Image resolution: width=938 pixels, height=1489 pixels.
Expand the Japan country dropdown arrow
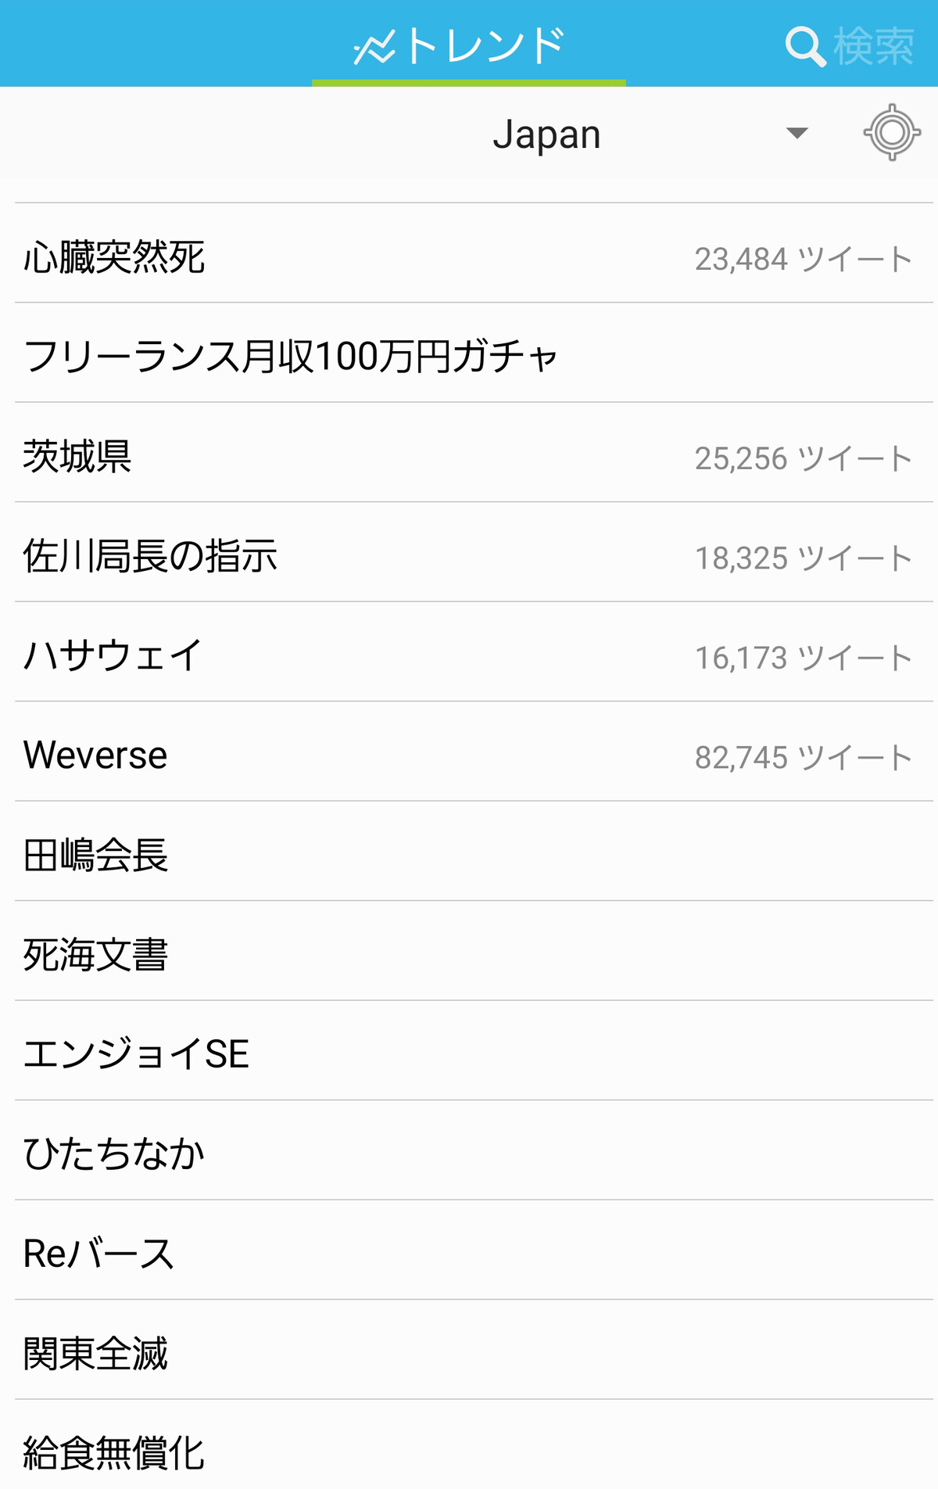pos(797,133)
